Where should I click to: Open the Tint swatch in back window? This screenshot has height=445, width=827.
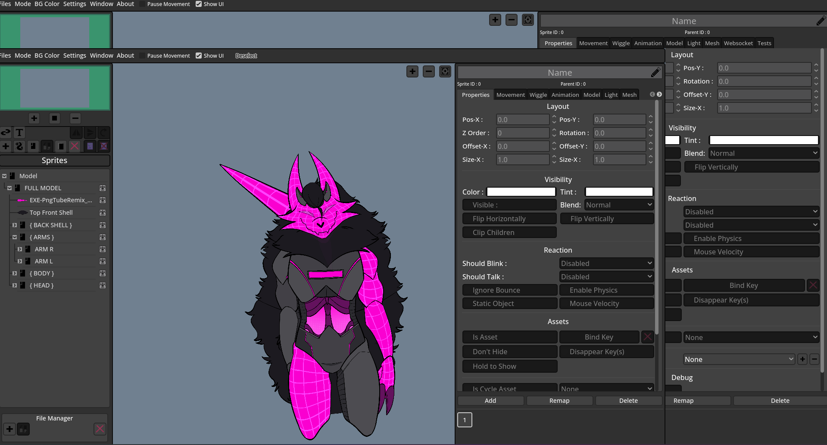764,140
